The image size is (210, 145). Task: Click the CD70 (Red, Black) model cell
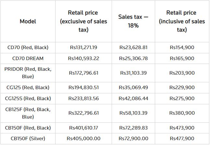(28, 47)
